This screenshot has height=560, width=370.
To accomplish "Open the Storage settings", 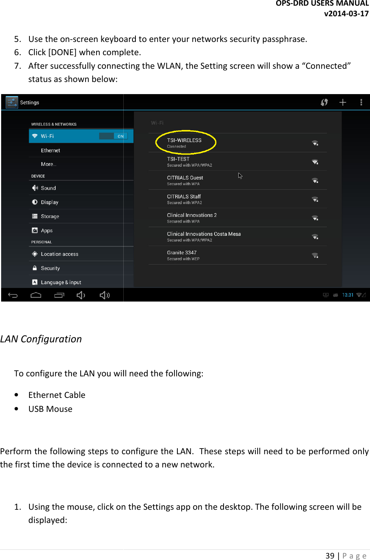I will pos(50,216).
